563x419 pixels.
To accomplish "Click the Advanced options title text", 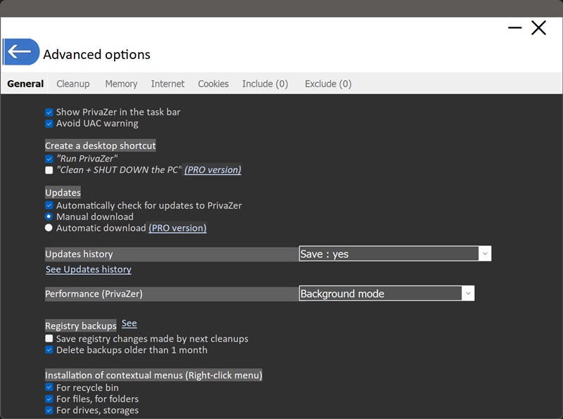I will (97, 55).
